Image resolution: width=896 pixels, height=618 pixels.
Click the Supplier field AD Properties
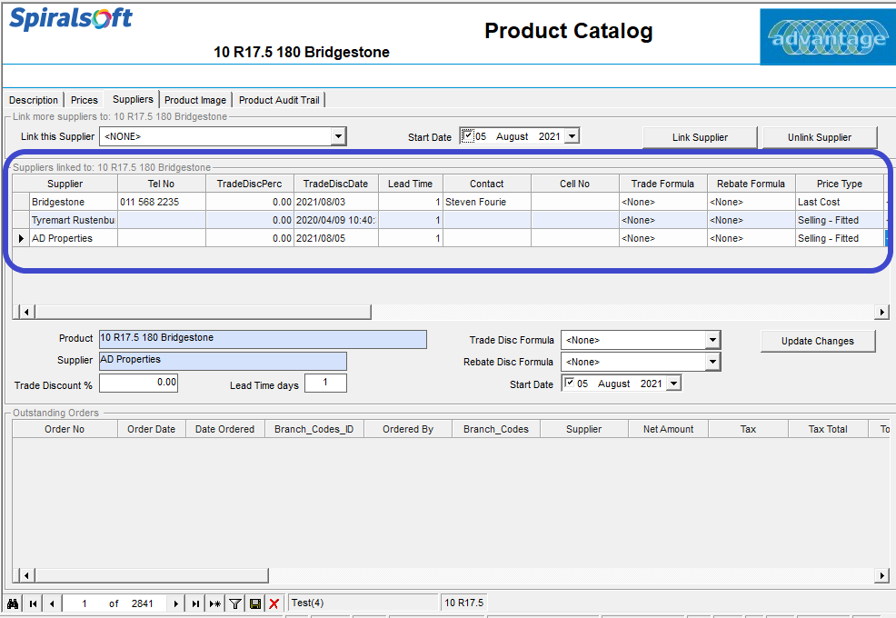click(x=223, y=361)
